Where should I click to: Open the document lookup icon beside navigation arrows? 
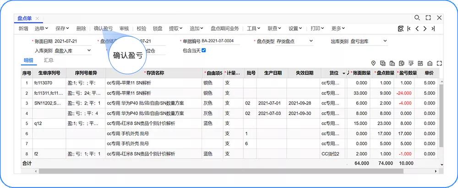click(401, 28)
